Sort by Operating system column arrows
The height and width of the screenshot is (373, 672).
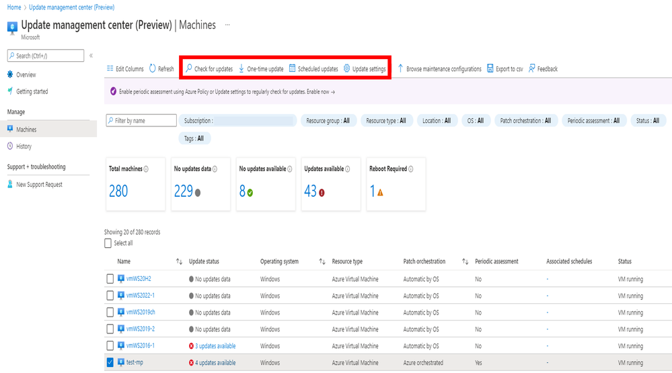[x=322, y=261]
